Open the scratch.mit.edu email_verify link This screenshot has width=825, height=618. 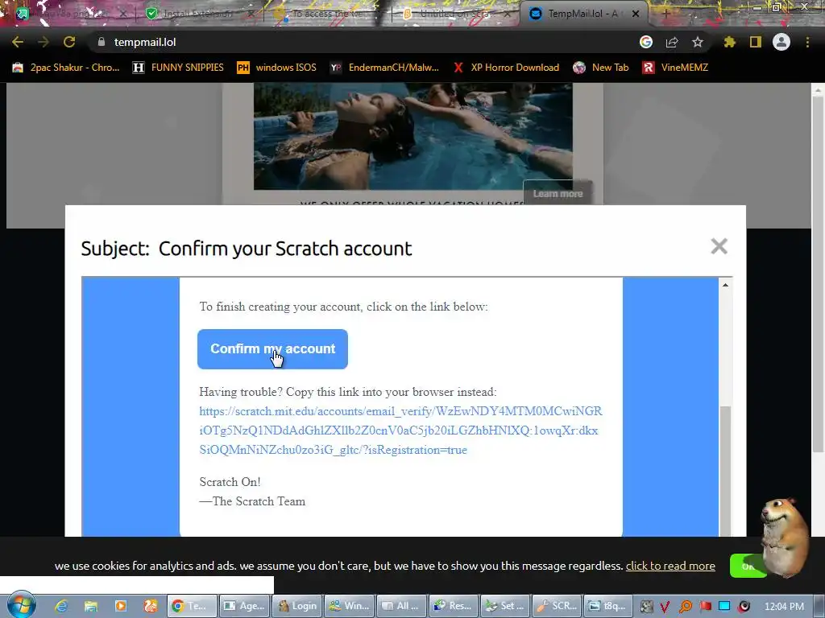pyautogui.click(x=400, y=431)
